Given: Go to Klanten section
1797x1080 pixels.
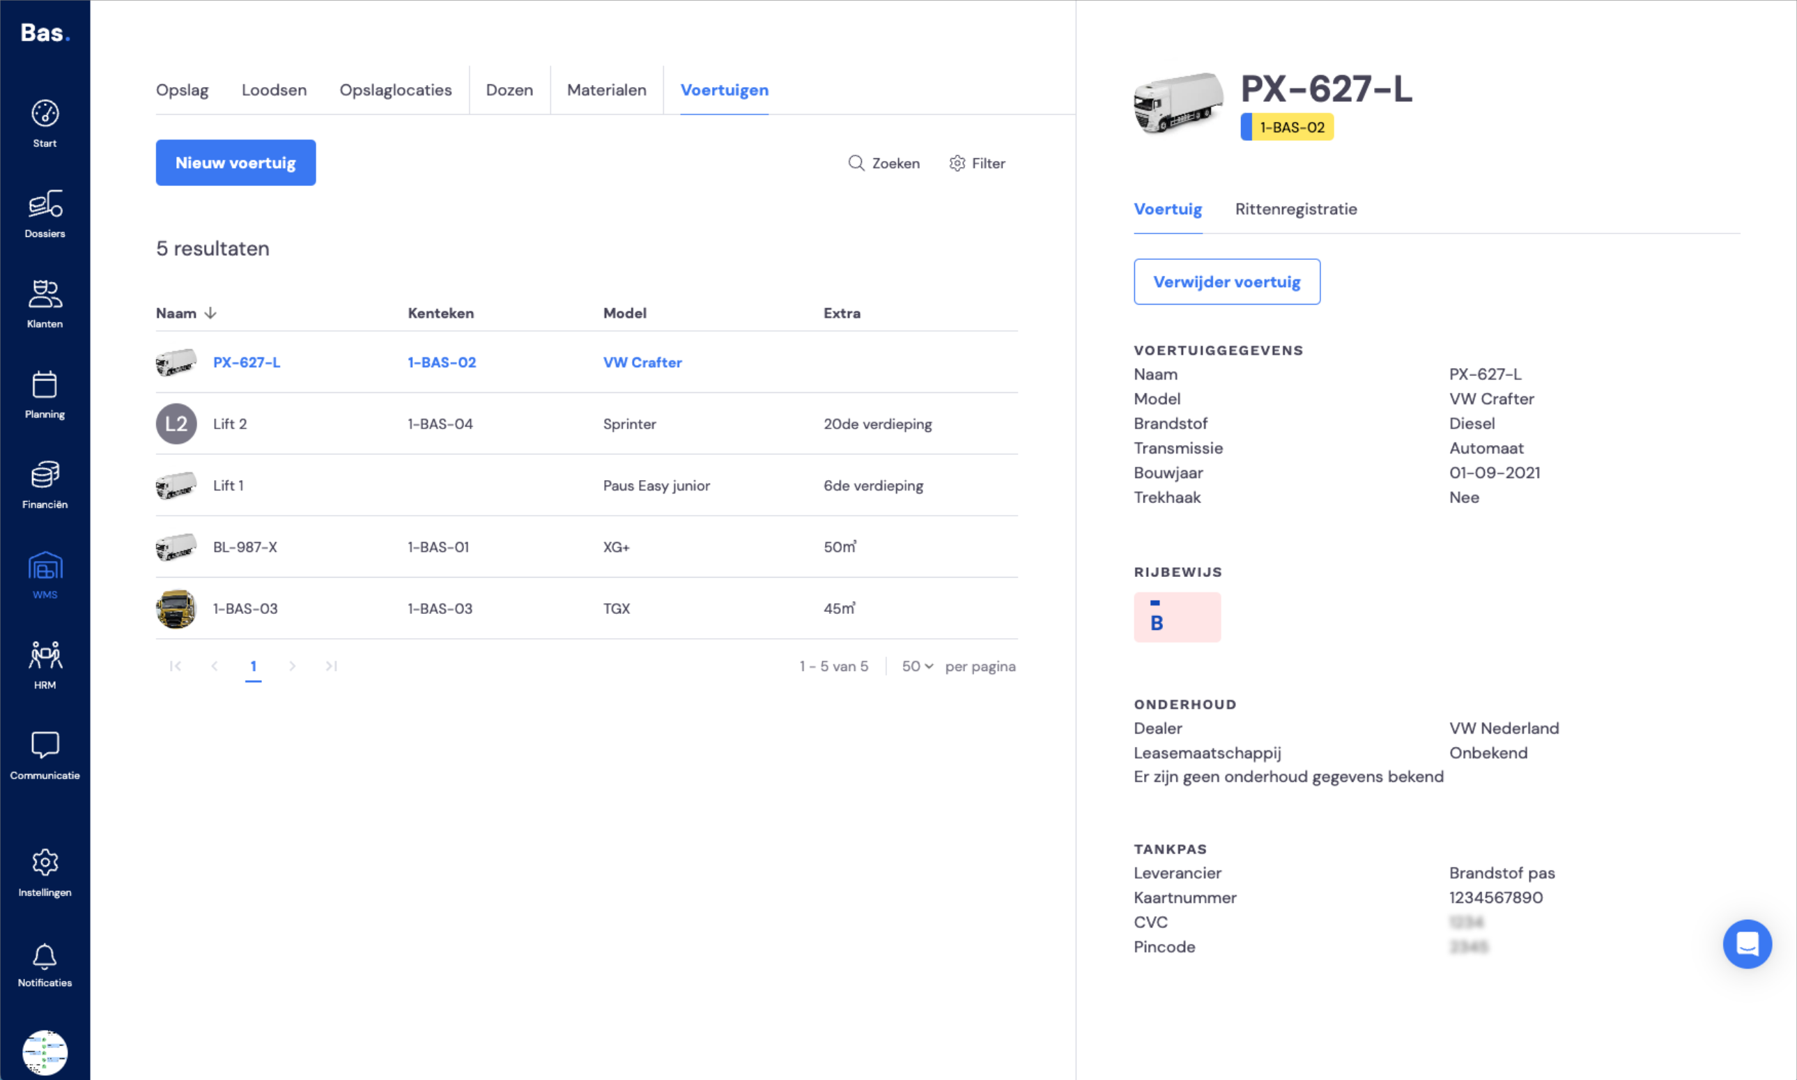Looking at the screenshot, I should click(x=45, y=294).
